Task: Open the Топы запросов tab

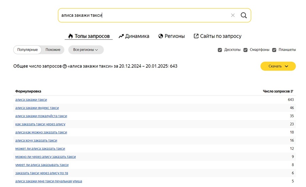Action: pos(89,36)
